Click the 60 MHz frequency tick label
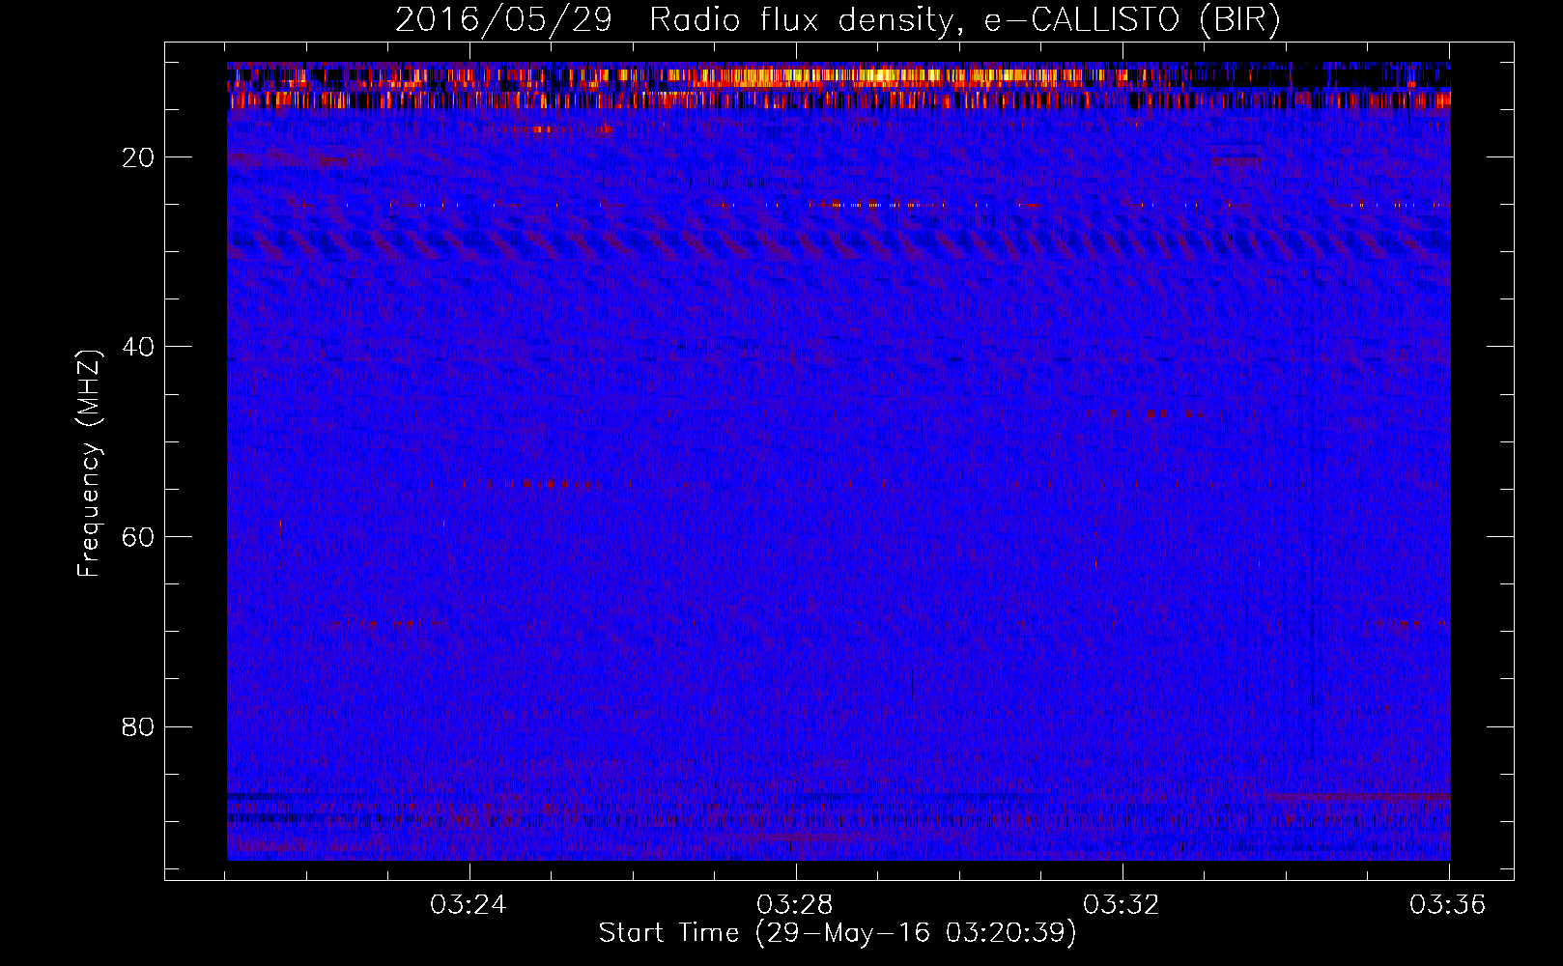 point(139,537)
